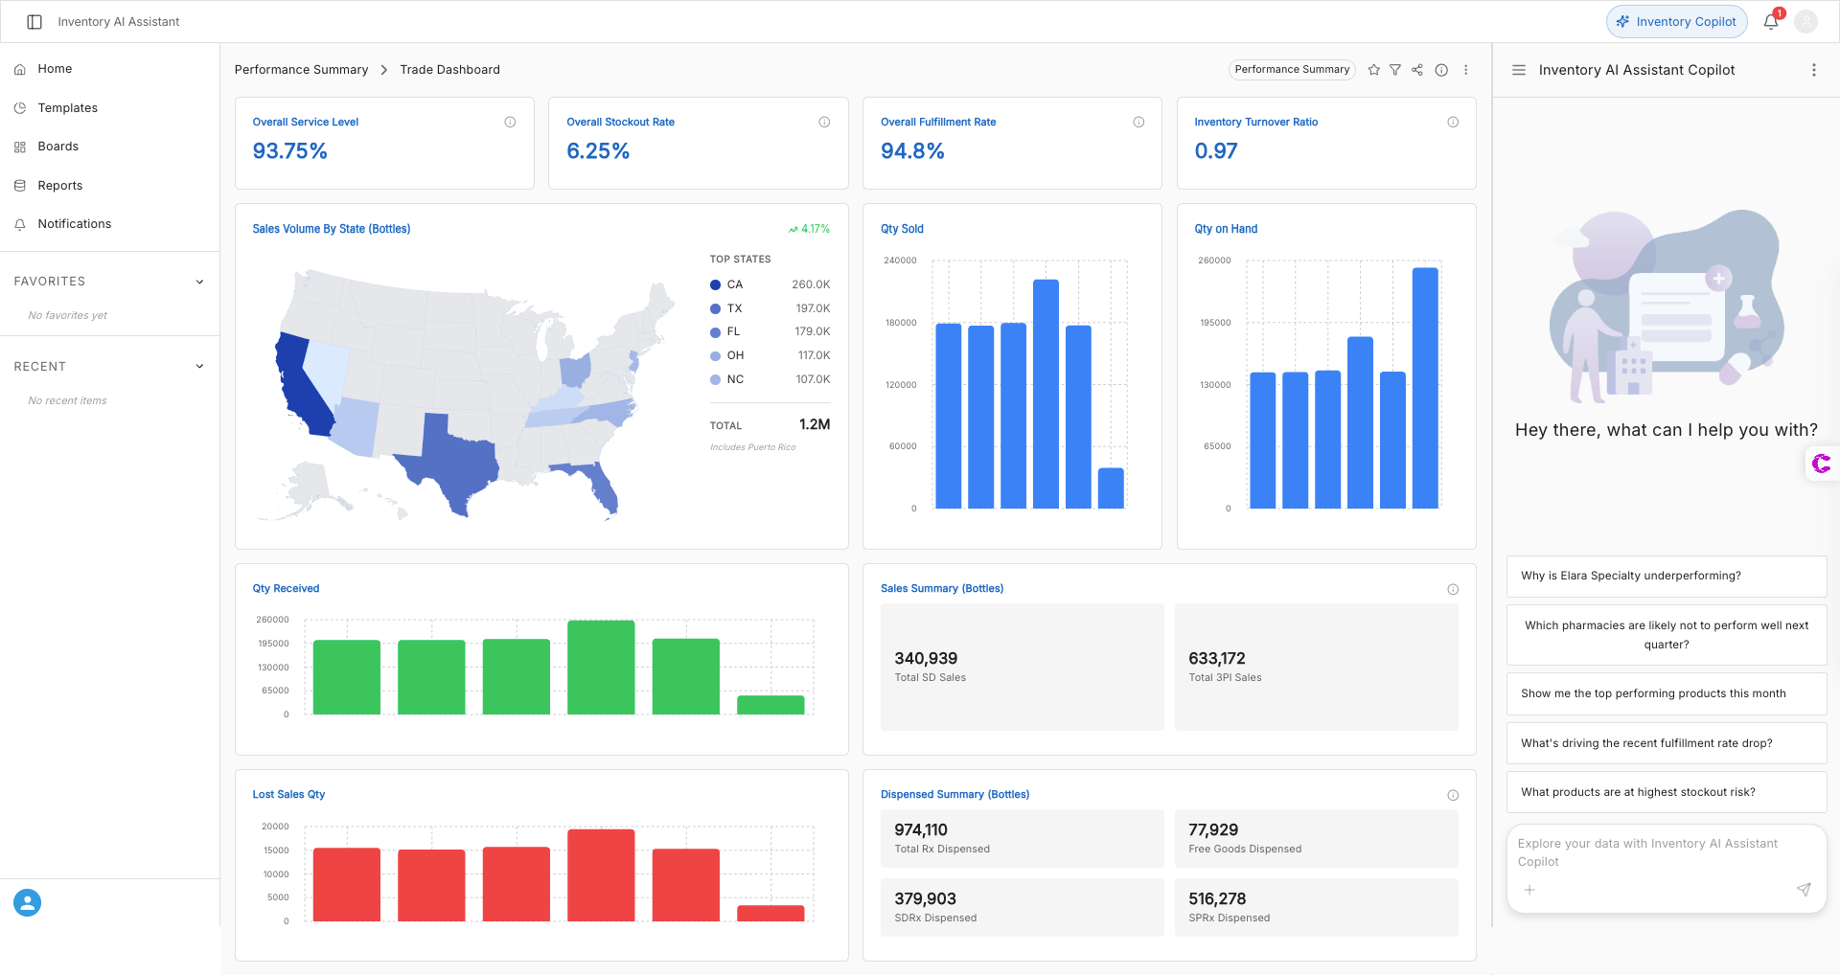This screenshot has width=1840, height=975.
Task: Send a message with the paper plane icon
Action: click(1805, 890)
